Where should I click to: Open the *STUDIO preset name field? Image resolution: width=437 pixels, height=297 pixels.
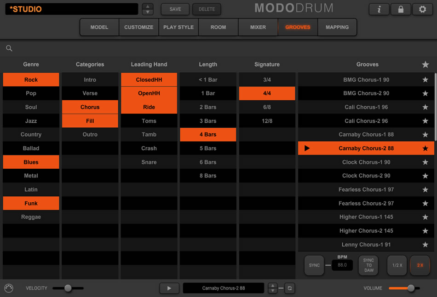[x=71, y=9]
